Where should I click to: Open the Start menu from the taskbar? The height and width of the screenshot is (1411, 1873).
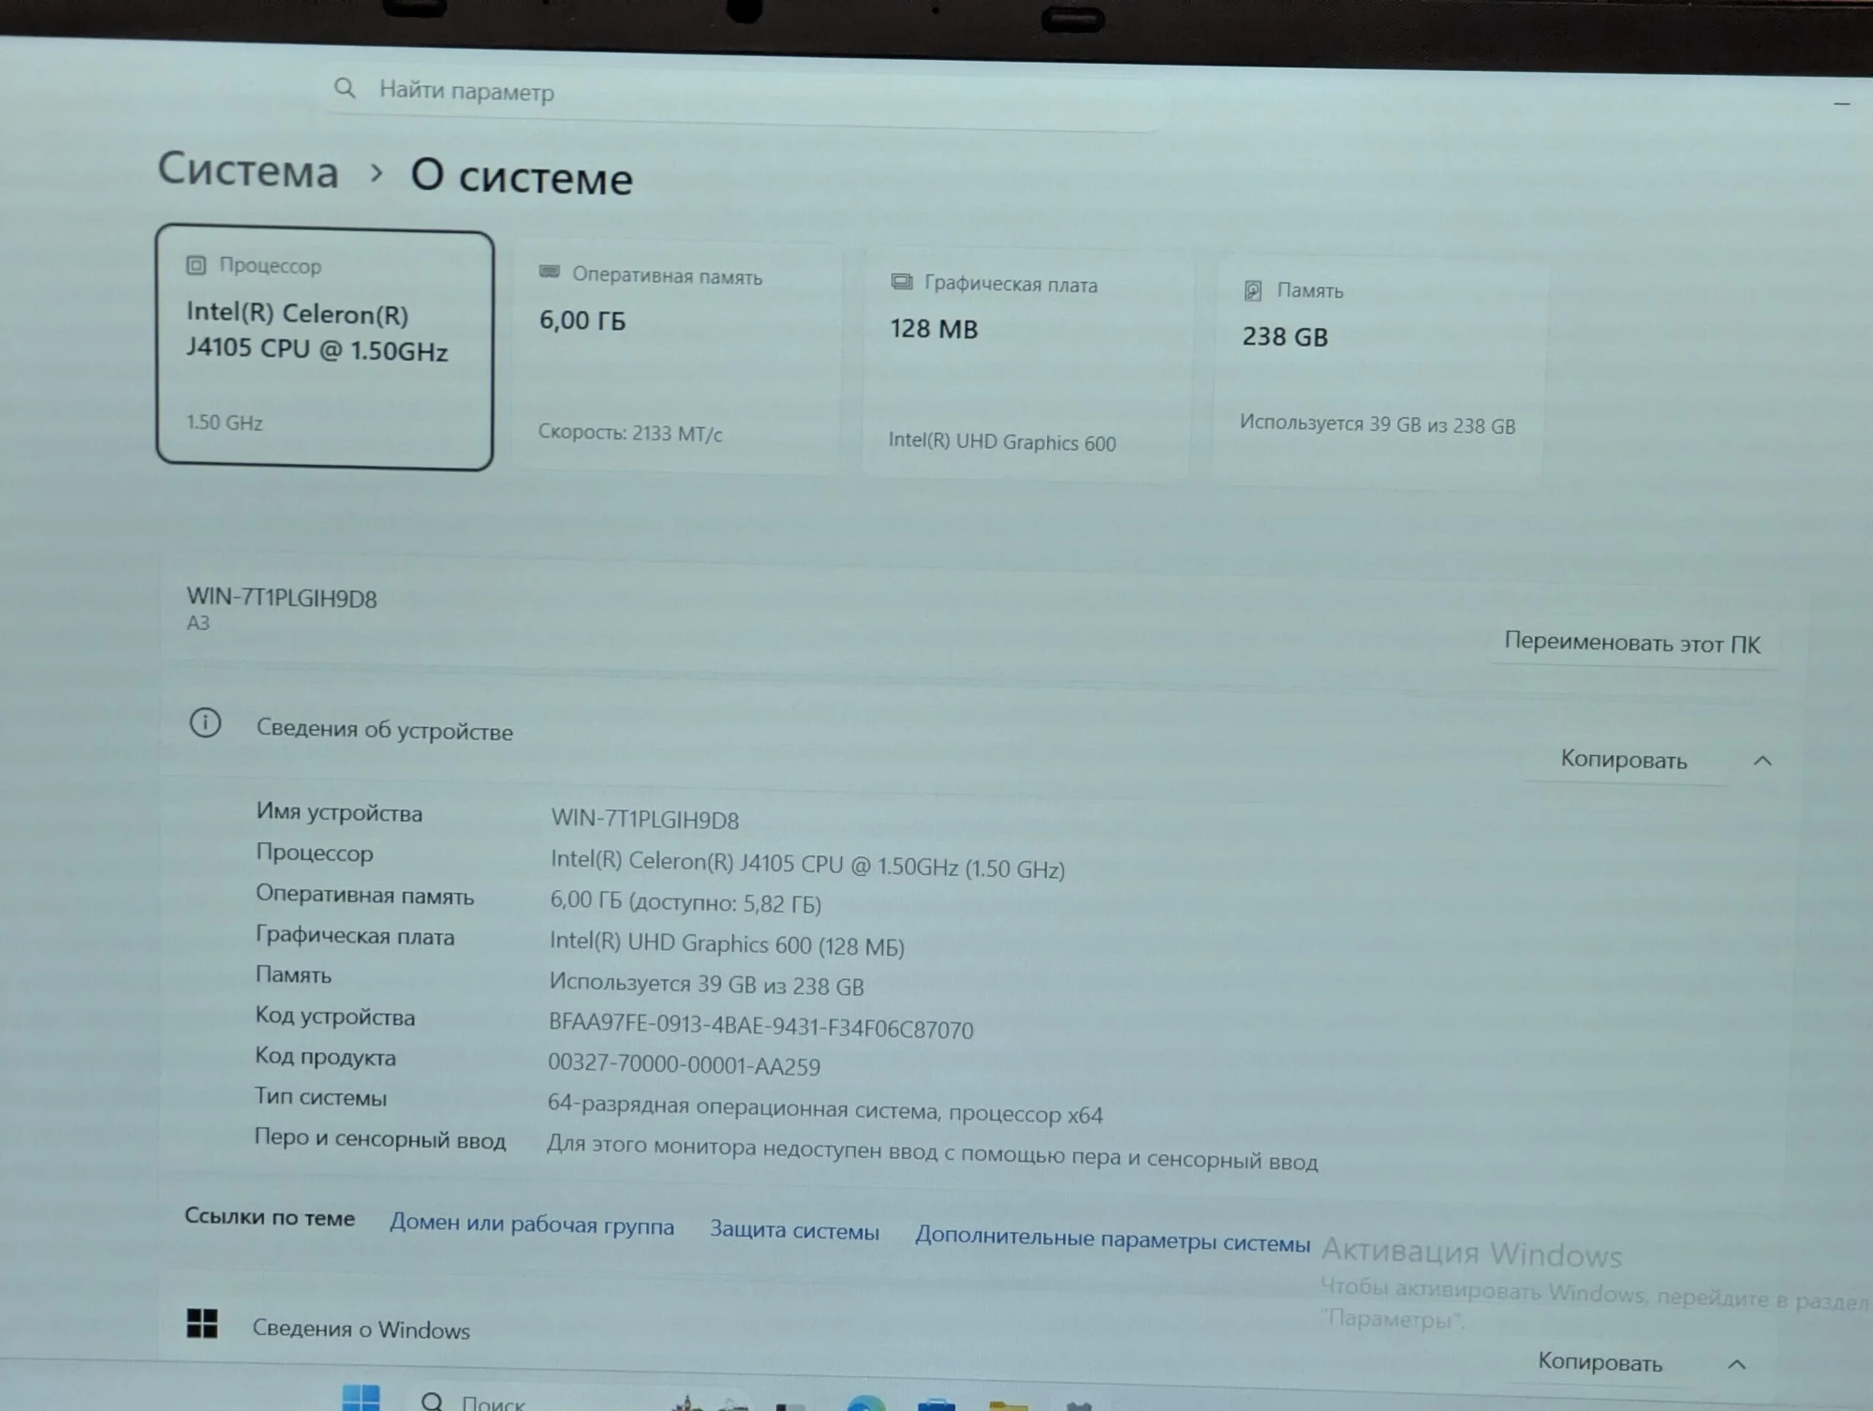361,1397
